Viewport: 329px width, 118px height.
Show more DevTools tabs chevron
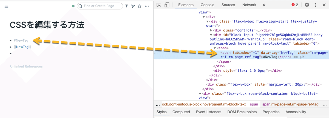pos(264,5)
